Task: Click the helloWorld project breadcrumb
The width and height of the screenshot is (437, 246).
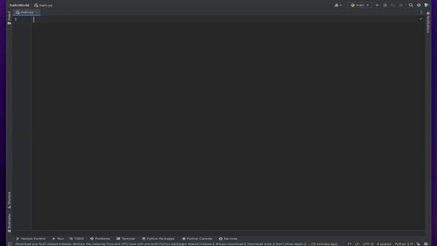Action: (19, 5)
